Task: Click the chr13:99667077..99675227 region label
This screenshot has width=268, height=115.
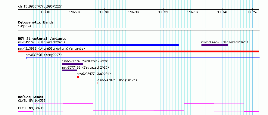Action: (40, 7)
